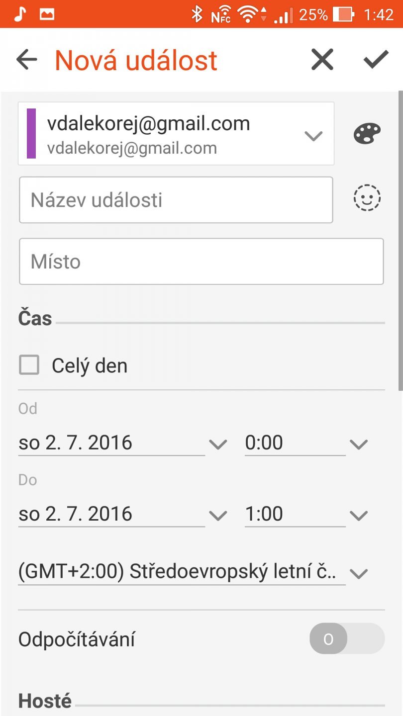Click the vertical scrollbar on the right
This screenshot has height=716, width=403.
pyautogui.click(x=400, y=239)
